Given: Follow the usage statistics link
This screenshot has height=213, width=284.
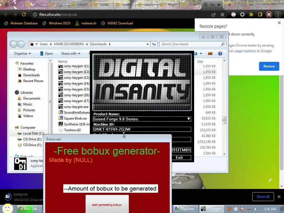Looking at the screenshot, I should [x=245, y=51].
